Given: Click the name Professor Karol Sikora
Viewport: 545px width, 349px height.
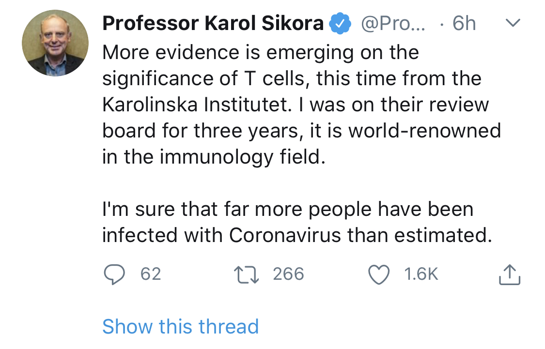Looking at the screenshot, I should (213, 24).
